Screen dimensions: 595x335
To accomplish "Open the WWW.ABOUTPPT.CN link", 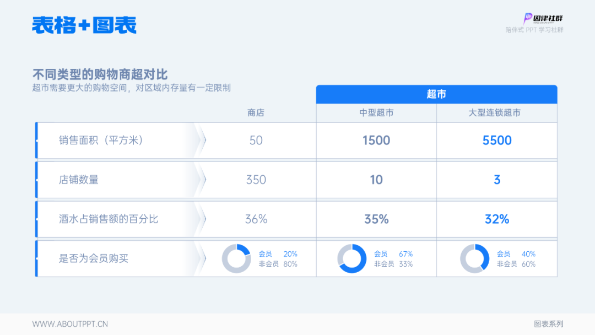I will click(x=70, y=324).
